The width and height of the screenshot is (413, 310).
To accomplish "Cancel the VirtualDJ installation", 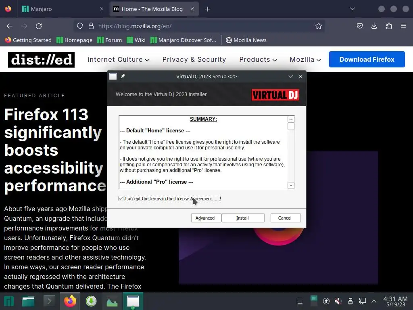I will pos(286,218).
